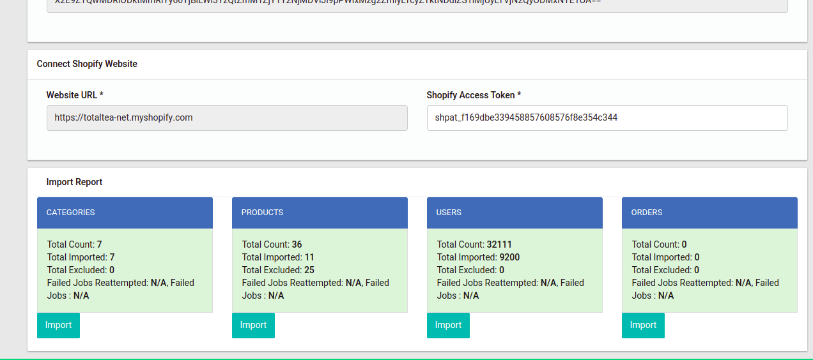This screenshot has width=813, height=360.
Task: Click Total Excluded 25 in Products
Action: click(x=278, y=270)
